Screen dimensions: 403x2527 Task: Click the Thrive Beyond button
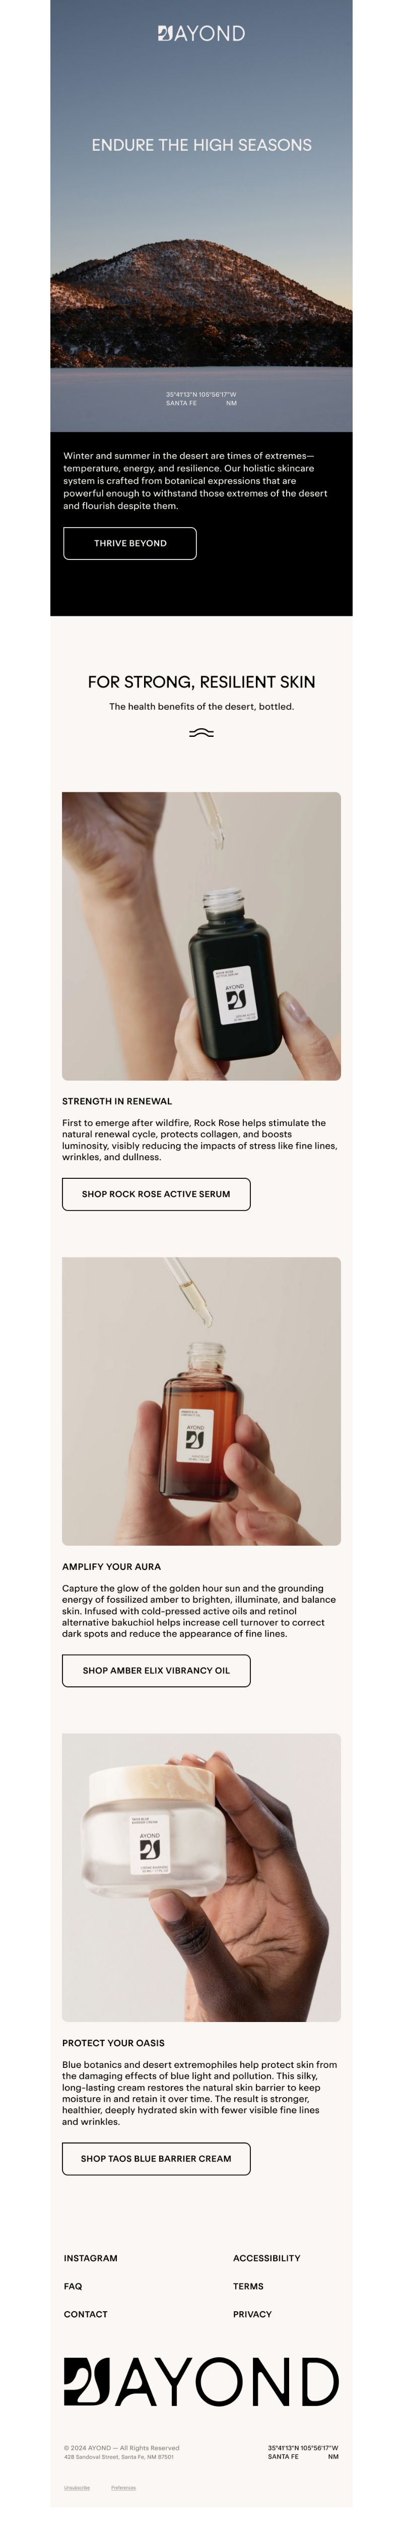pyautogui.click(x=130, y=543)
